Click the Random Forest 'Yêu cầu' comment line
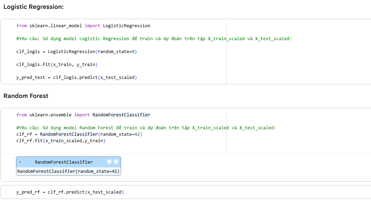 (146, 128)
